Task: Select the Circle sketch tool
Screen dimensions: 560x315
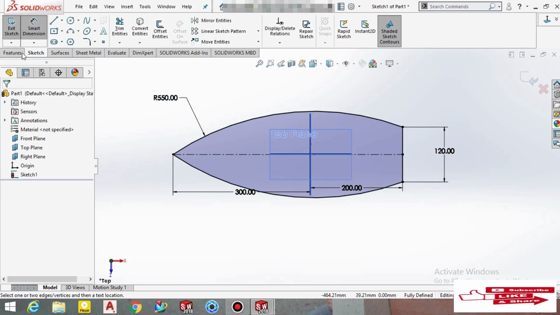Action: 71,20
